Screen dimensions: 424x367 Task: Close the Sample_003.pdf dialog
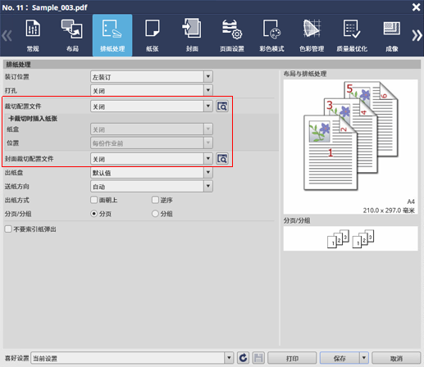416,7
